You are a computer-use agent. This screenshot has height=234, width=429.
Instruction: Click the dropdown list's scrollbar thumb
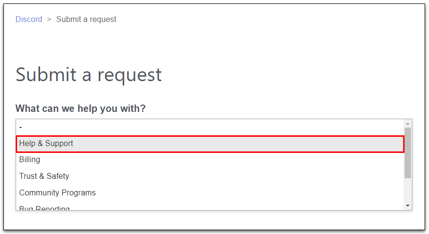408,152
